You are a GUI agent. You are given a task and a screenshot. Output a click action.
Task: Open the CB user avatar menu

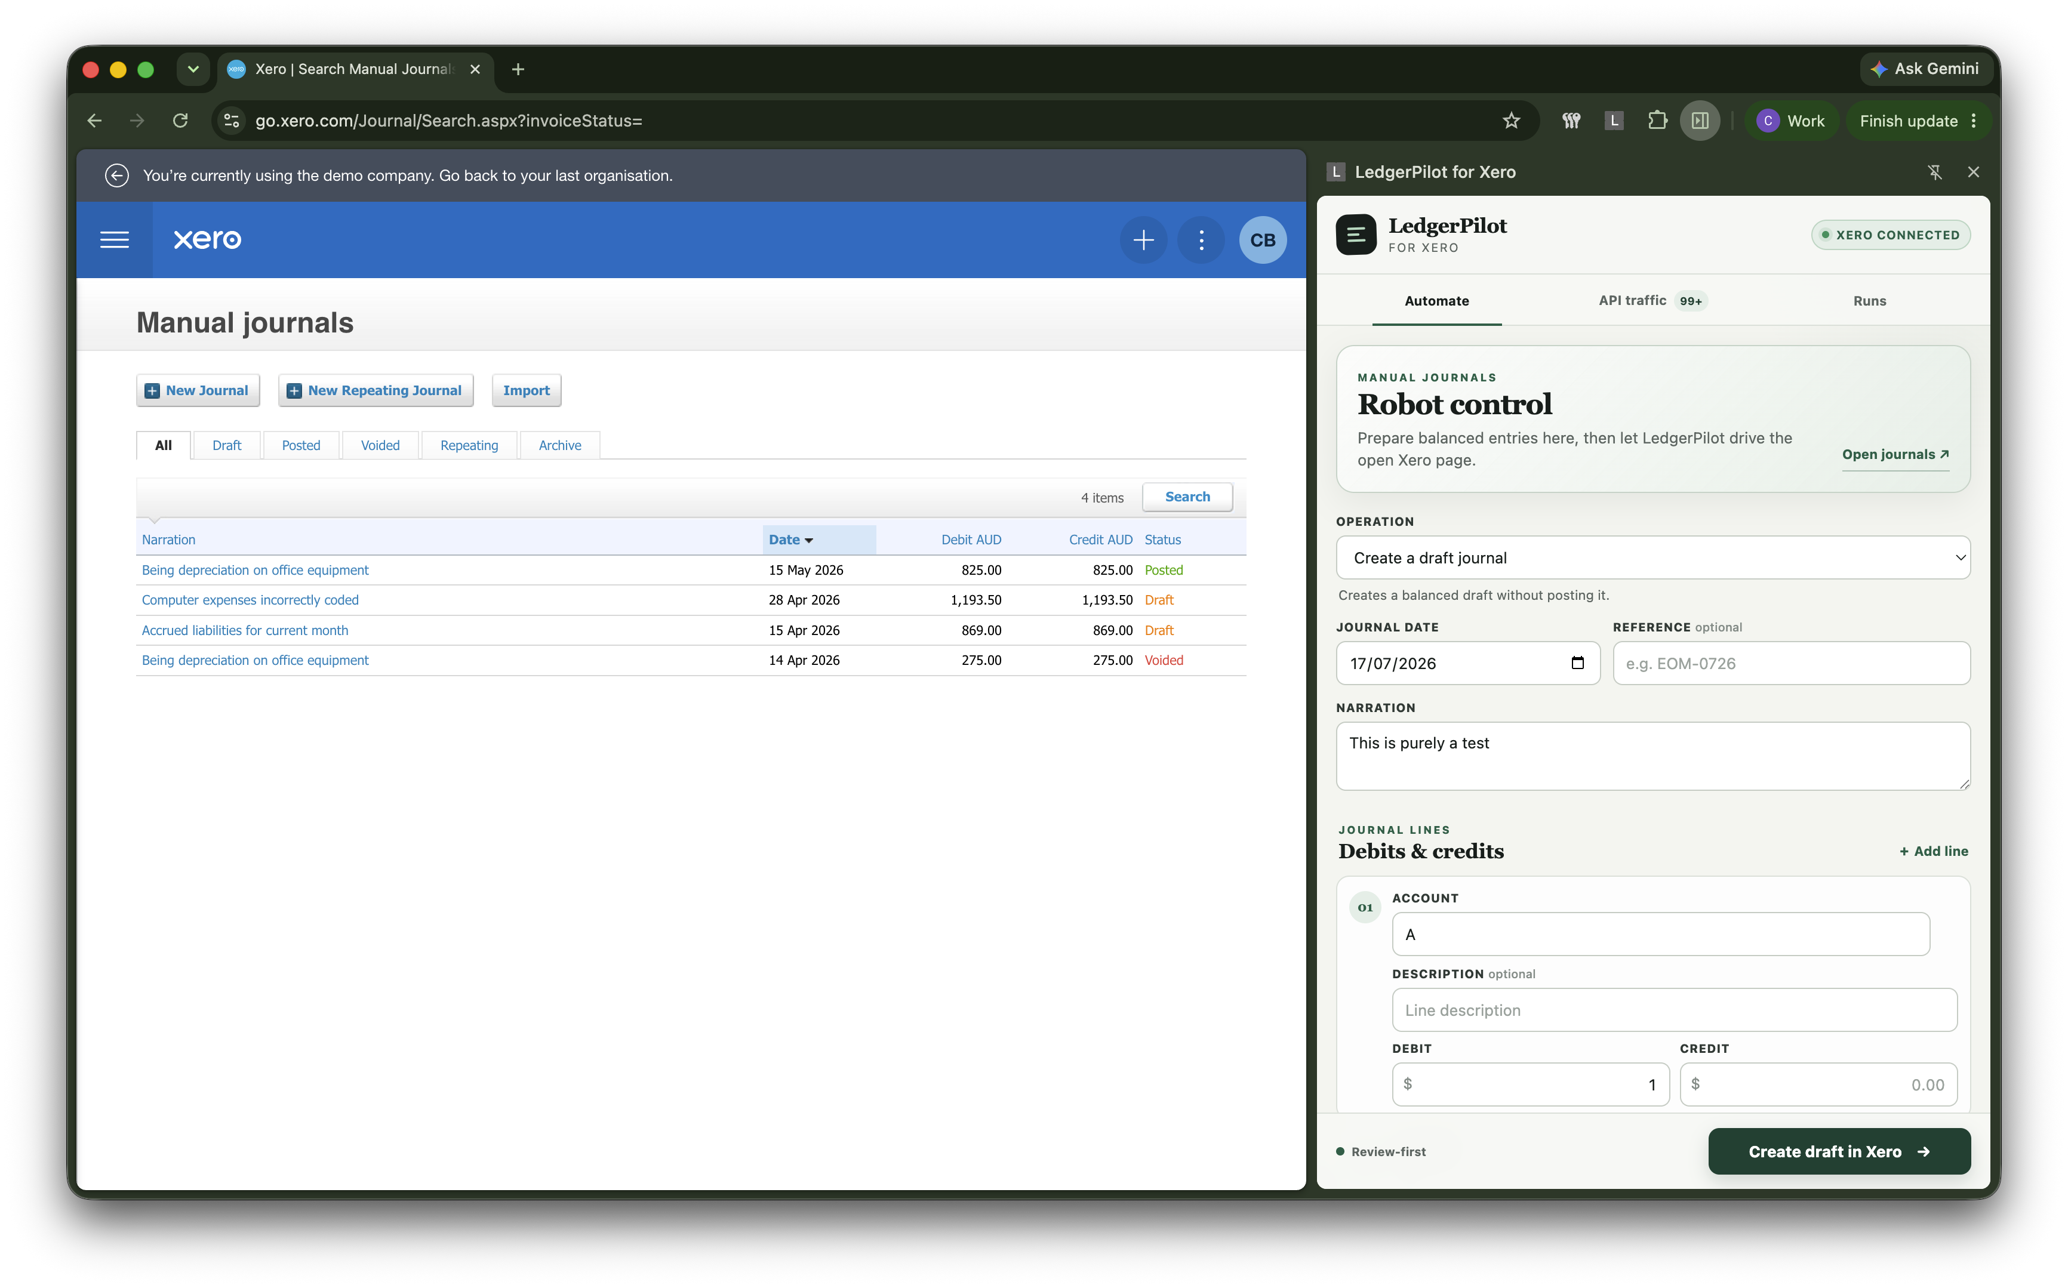(1262, 240)
